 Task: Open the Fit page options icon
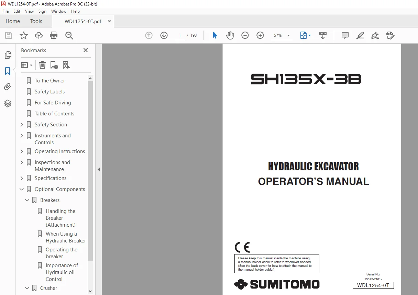pos(305,35)
